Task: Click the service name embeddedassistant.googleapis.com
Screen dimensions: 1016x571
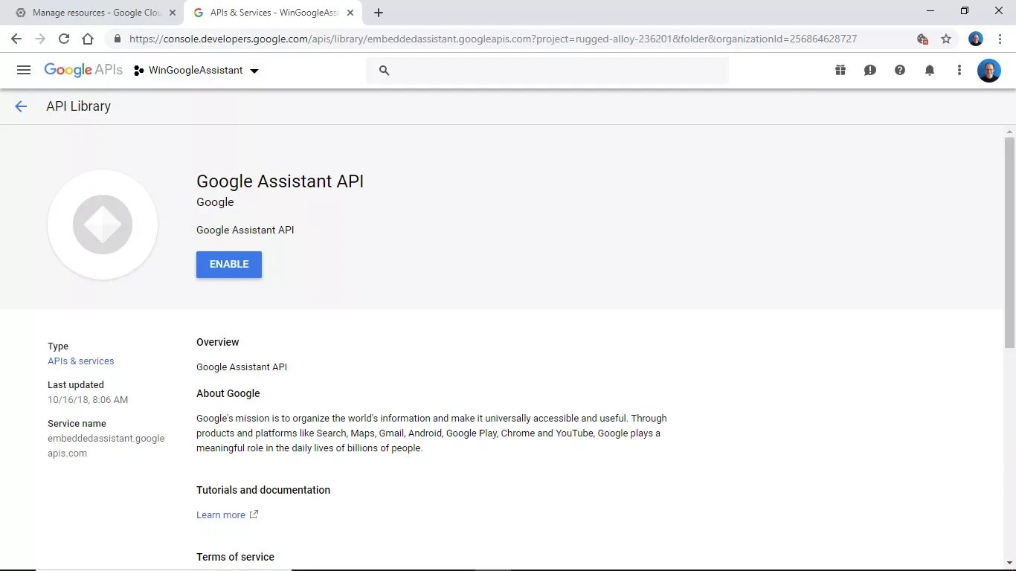Action: pos(106,446)
